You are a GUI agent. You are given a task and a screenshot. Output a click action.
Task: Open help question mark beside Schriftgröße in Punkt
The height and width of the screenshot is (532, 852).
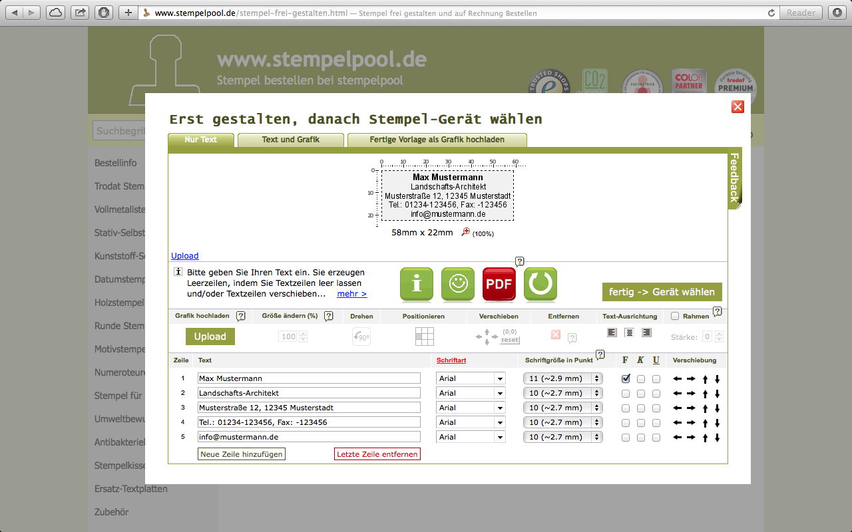click(600, 355)
